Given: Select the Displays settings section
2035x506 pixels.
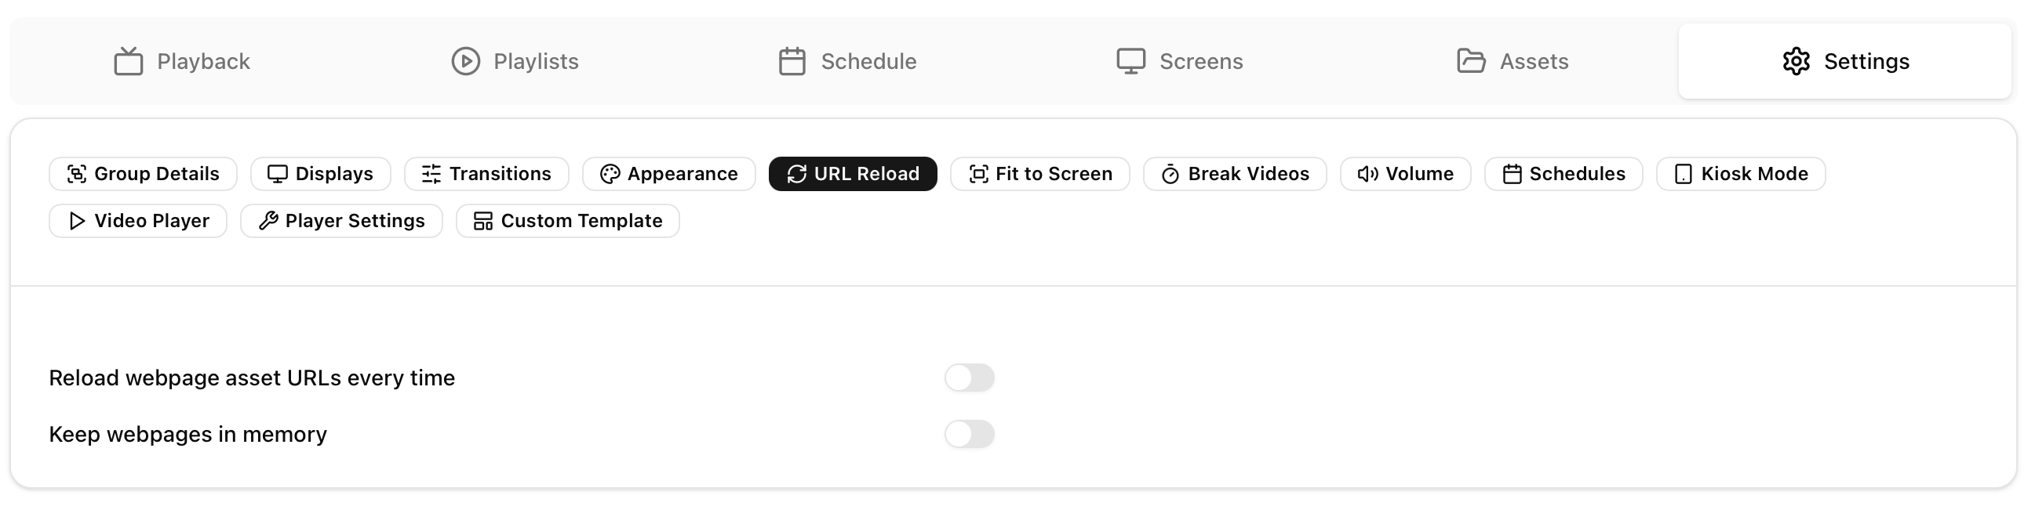Looking at the screenshot, I should click(x=320, y=174).
